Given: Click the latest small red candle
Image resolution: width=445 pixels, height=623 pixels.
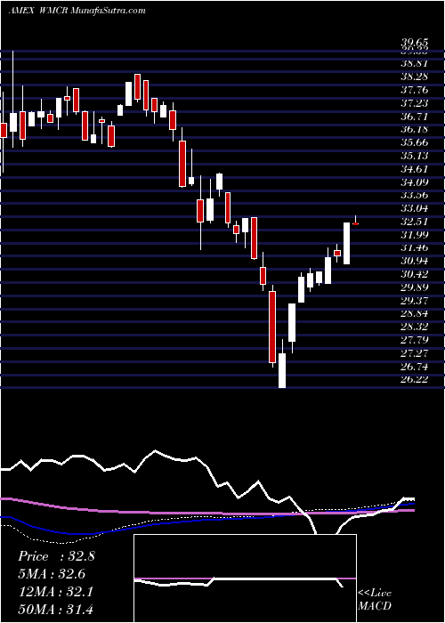Looking at the screenshot, I should 356,223.
